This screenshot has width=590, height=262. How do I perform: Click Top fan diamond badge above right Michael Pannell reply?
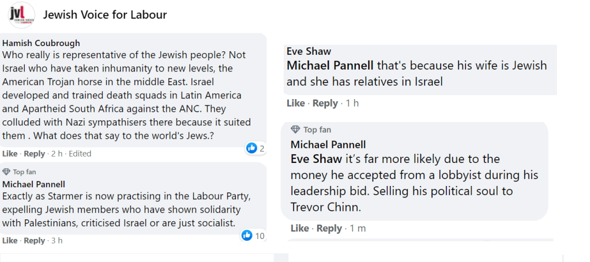tap(295, 130)
